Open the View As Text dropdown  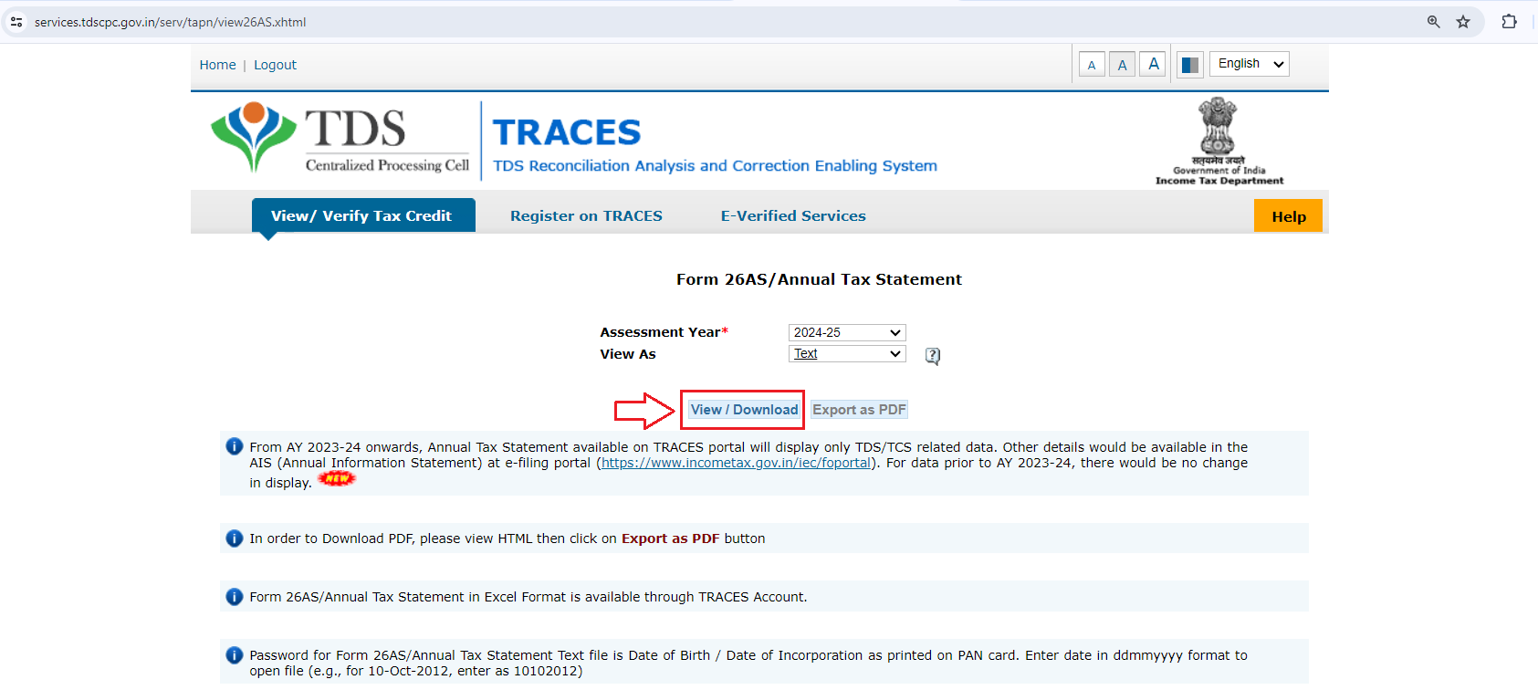[x=847, y=353]
